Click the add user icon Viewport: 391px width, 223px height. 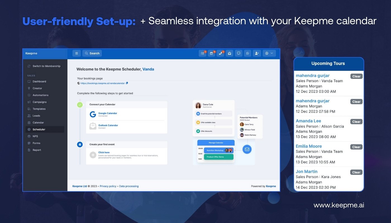coord(257,53)
